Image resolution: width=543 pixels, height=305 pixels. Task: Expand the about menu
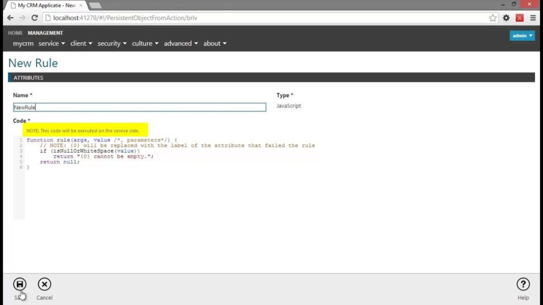[215, 43]
